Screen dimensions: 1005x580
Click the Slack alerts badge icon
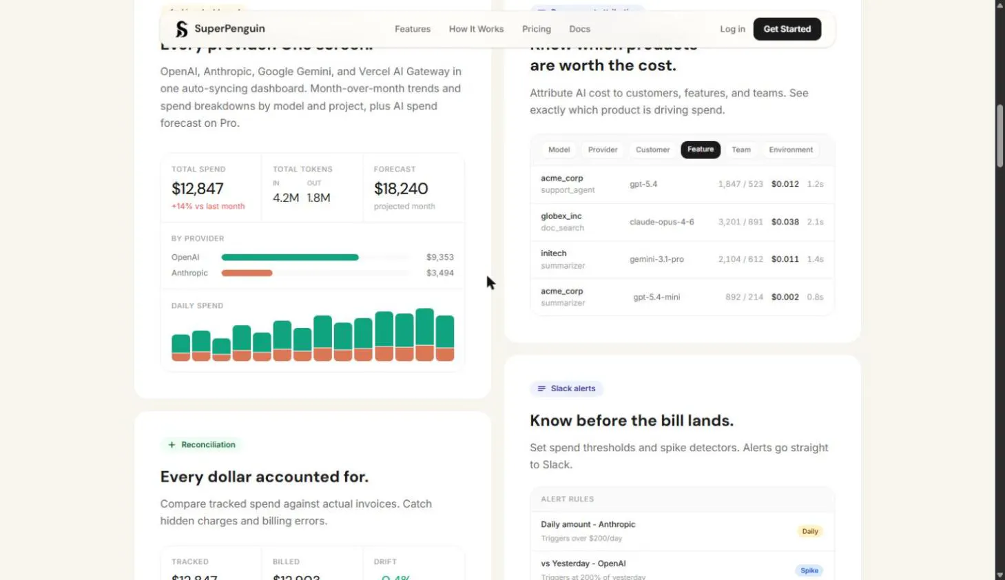(541, 389)
